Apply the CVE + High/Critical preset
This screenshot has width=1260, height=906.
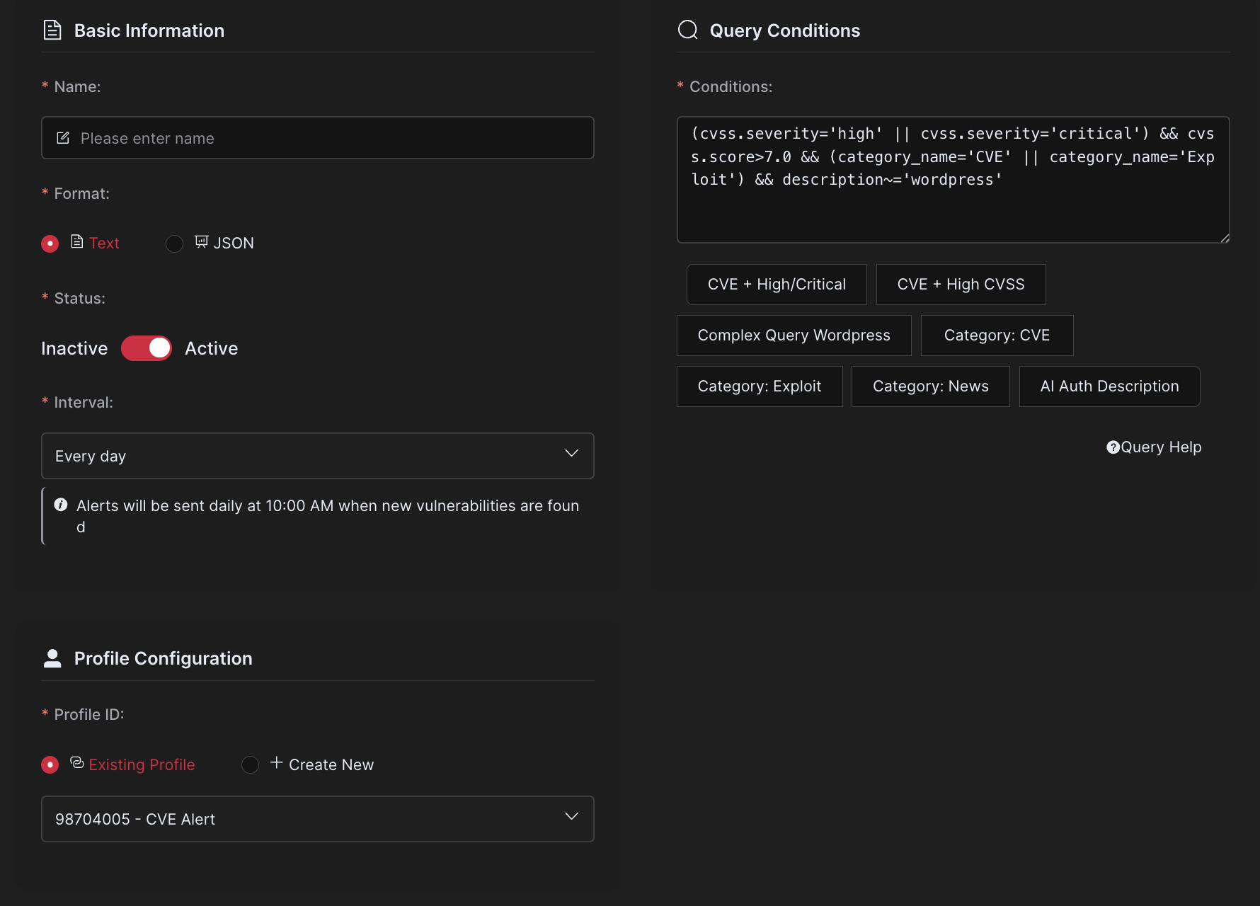pyautogui.click(x=777, y=285)
